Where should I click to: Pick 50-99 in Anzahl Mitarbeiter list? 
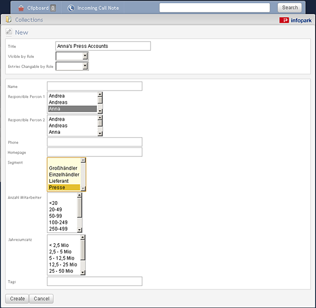tap(62, 216)
